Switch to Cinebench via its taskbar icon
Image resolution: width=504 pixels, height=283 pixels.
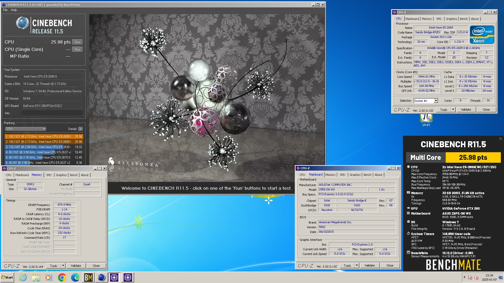(101, 277)
